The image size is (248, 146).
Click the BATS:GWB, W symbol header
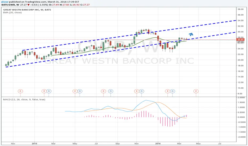[10, 5]
